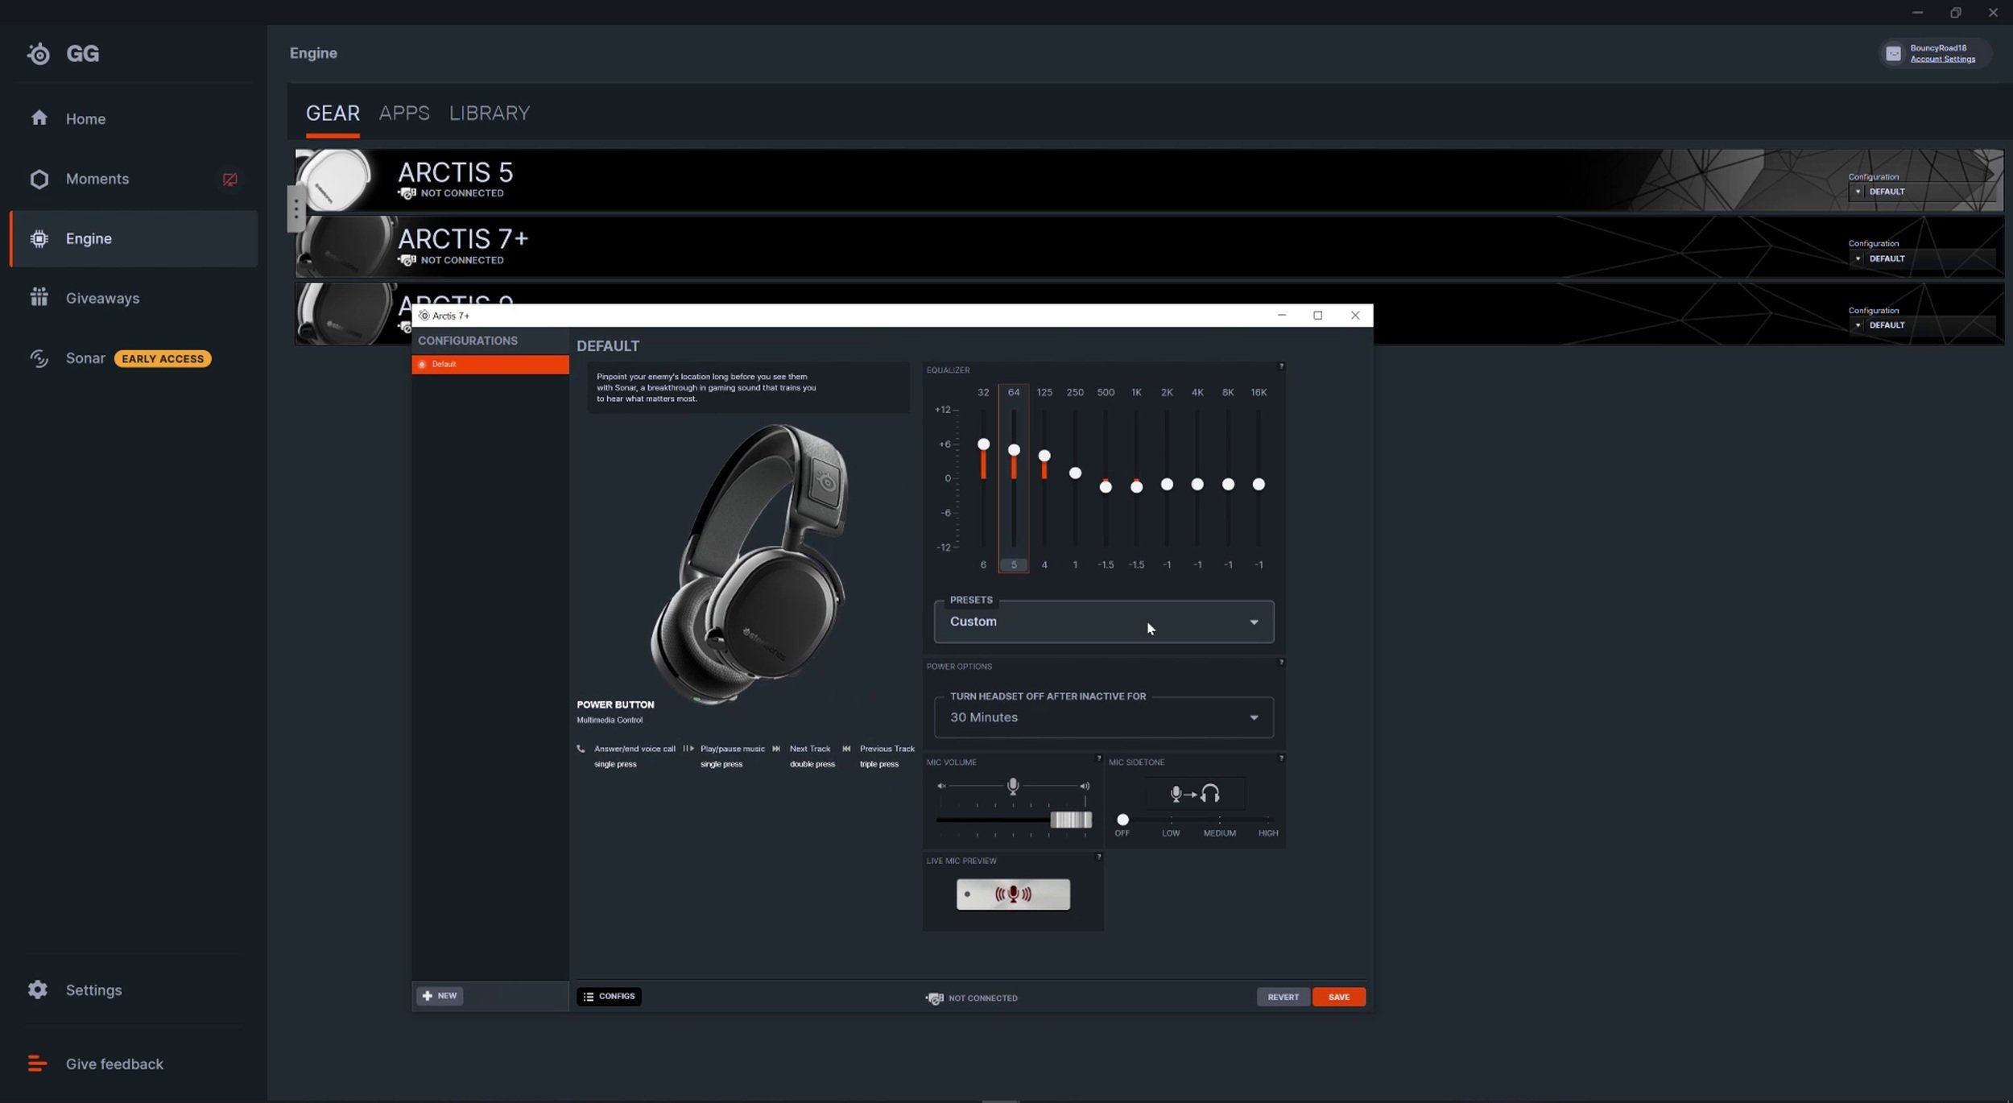Click the Equalizer help question mark
The width and height of the screenshot is (2013, 1103).
1280,367
